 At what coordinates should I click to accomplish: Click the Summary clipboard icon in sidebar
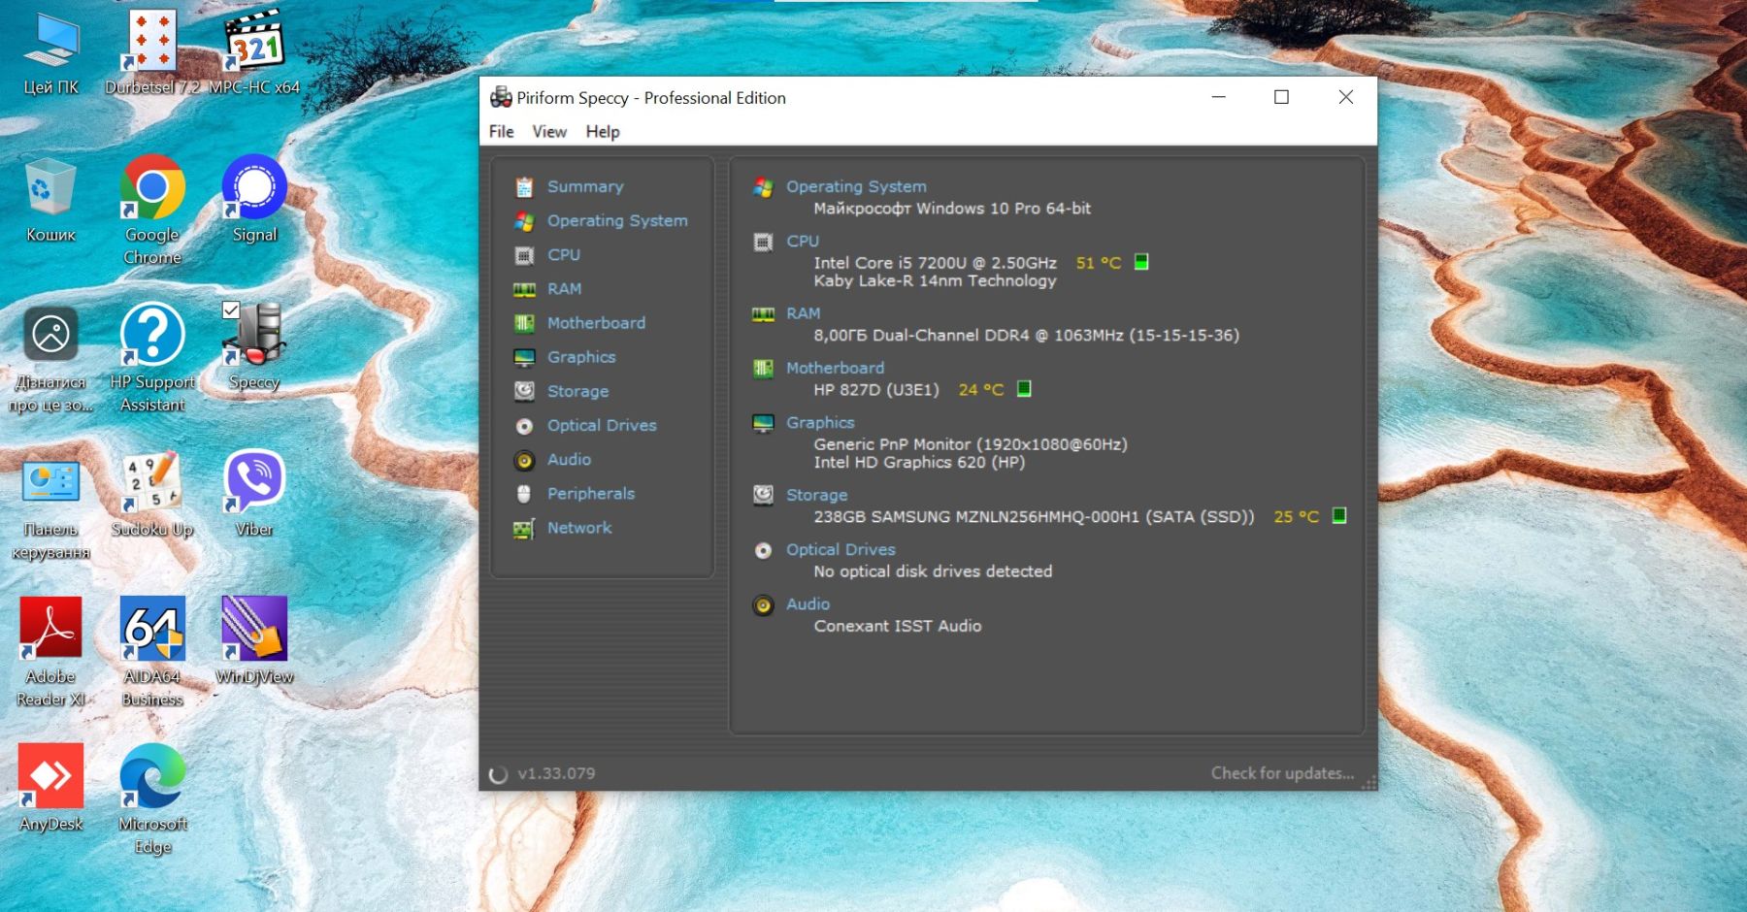pyautogui.click(x=524, y=187)
